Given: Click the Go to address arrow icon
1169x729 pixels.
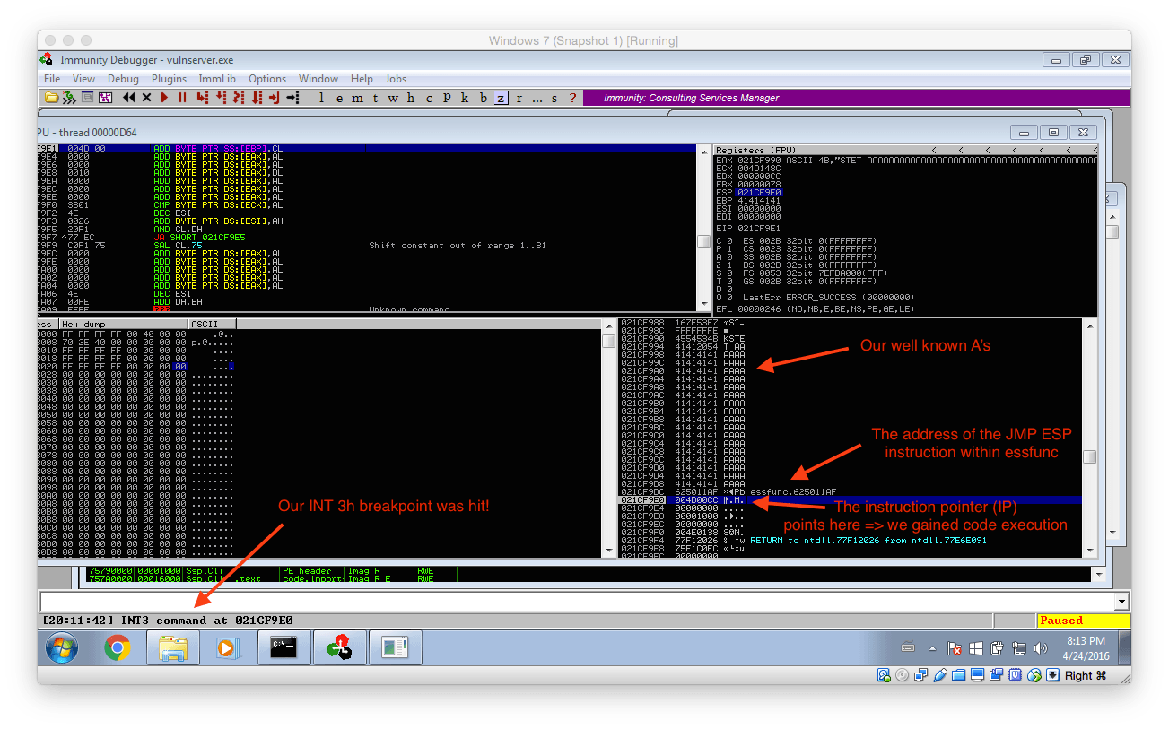Looking at the screenshot, I should click(292, 98).
